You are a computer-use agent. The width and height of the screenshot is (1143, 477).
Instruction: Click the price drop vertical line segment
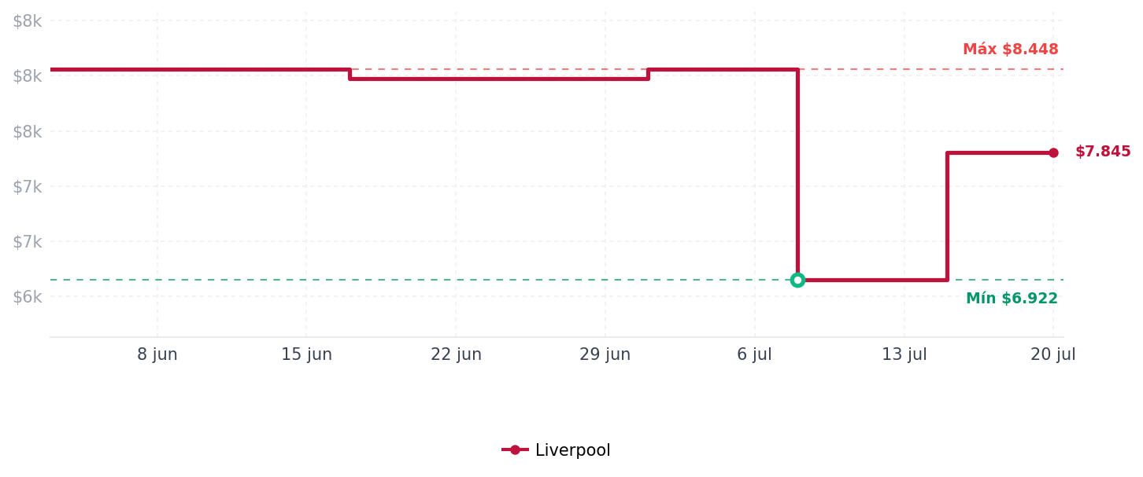pos(797,174)
